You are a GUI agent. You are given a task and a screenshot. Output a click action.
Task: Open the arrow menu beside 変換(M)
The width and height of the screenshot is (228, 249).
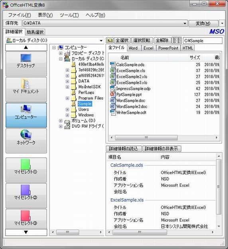click(x=222, y=23)
